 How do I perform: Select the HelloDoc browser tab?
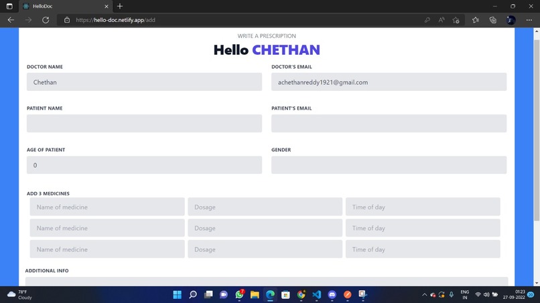tap(66, 6)
